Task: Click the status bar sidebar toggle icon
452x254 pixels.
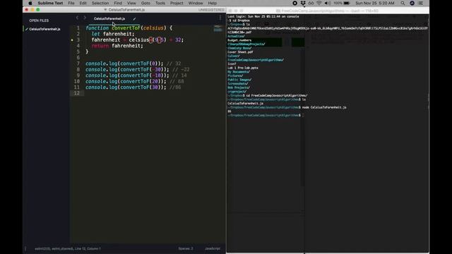Action: click(x=25, y=248)
